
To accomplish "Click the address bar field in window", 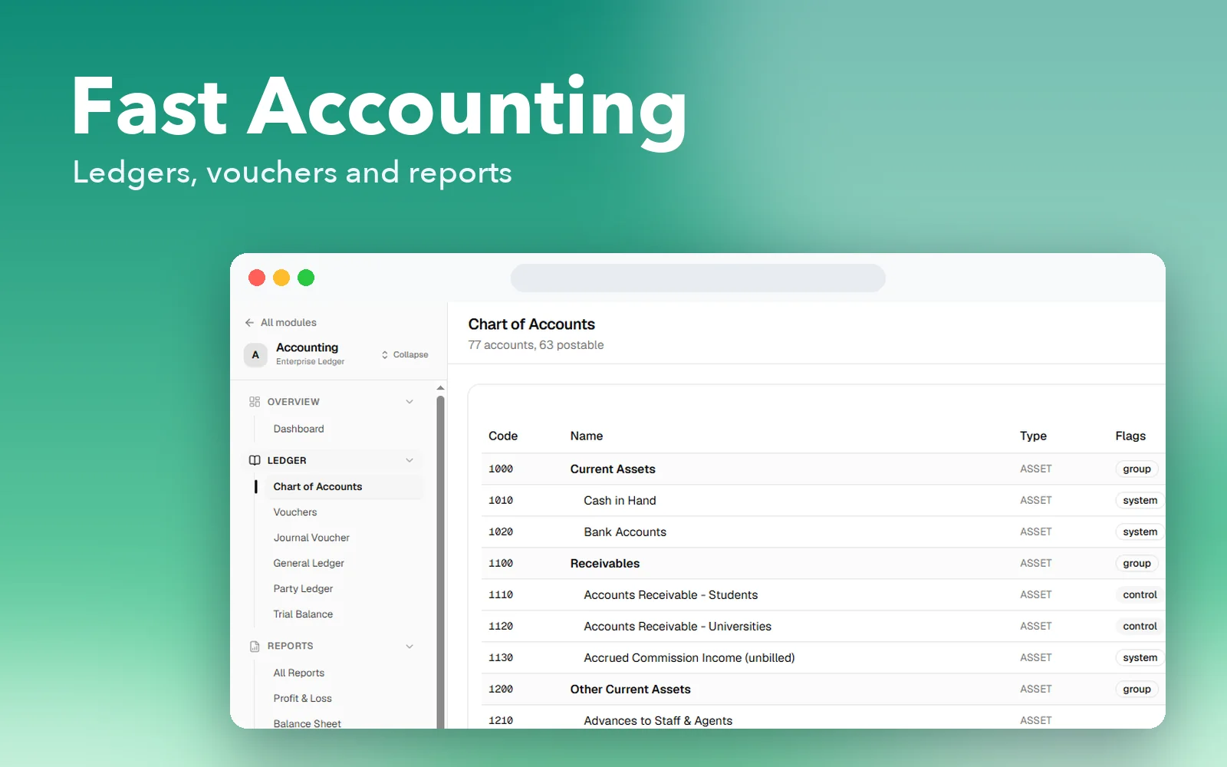I will 698,278.
